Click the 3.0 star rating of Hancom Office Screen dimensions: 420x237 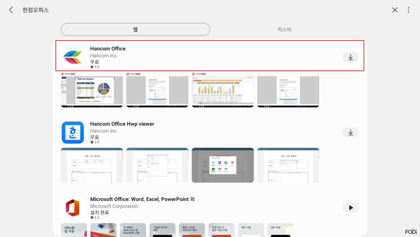click(x=95, y=67)
